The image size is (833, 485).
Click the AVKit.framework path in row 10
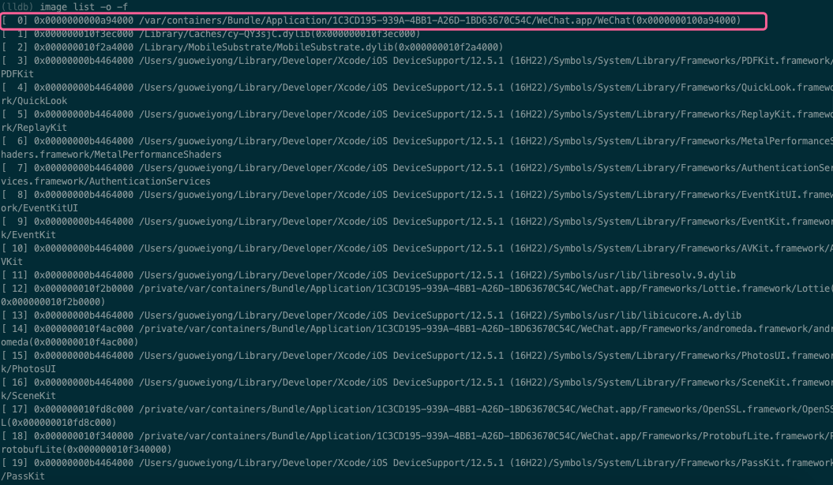486,248
